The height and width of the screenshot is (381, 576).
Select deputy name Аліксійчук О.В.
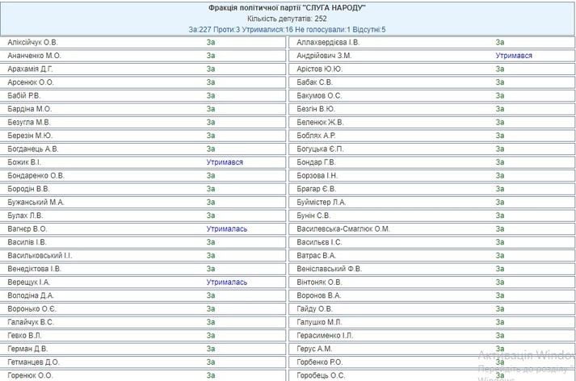pyautogui.click(x=33, y=43)
